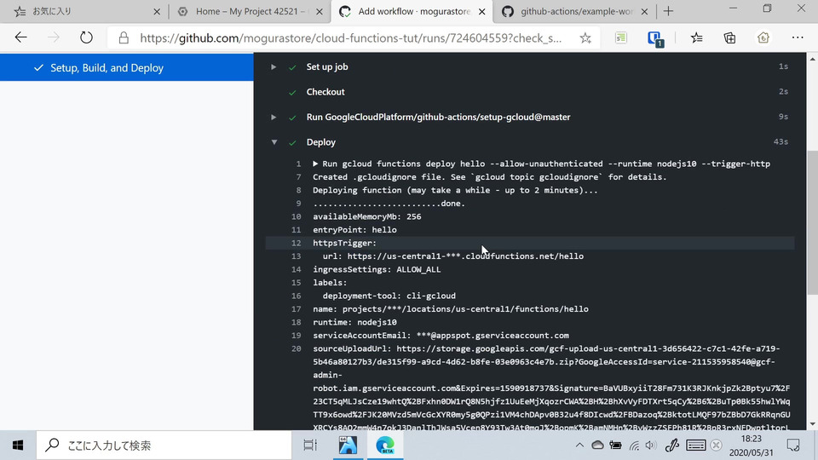Open the touch keyboard tray icon
This screenshot has height=460, width=818.
point(696,446)
